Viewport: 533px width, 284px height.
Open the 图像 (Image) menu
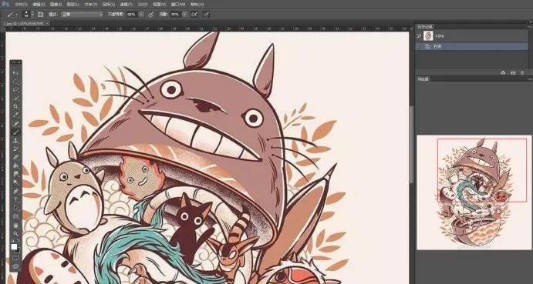pos(56,5)
